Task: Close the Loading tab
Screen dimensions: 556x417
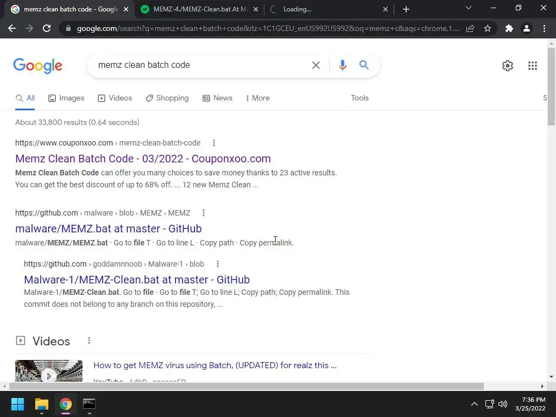Action: pos(386,9)
